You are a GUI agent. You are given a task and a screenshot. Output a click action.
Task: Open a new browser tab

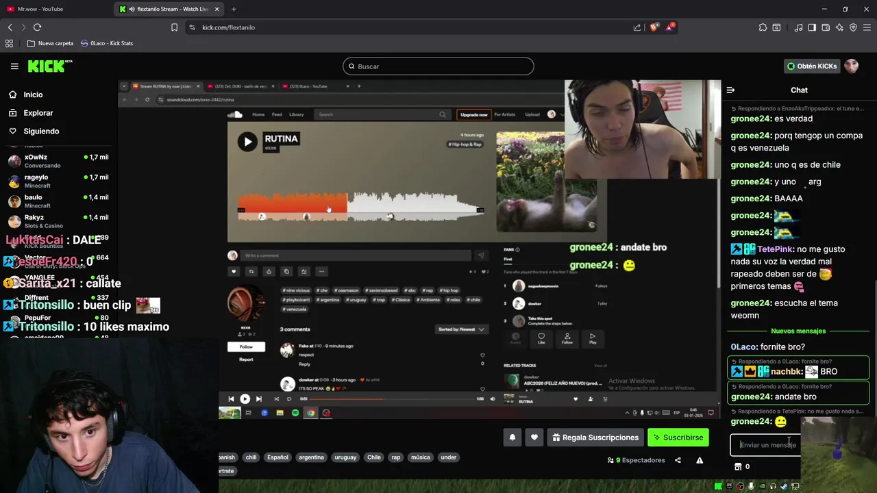pos(234,9)
